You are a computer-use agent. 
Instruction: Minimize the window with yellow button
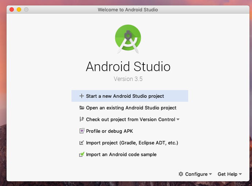[19, 9]
